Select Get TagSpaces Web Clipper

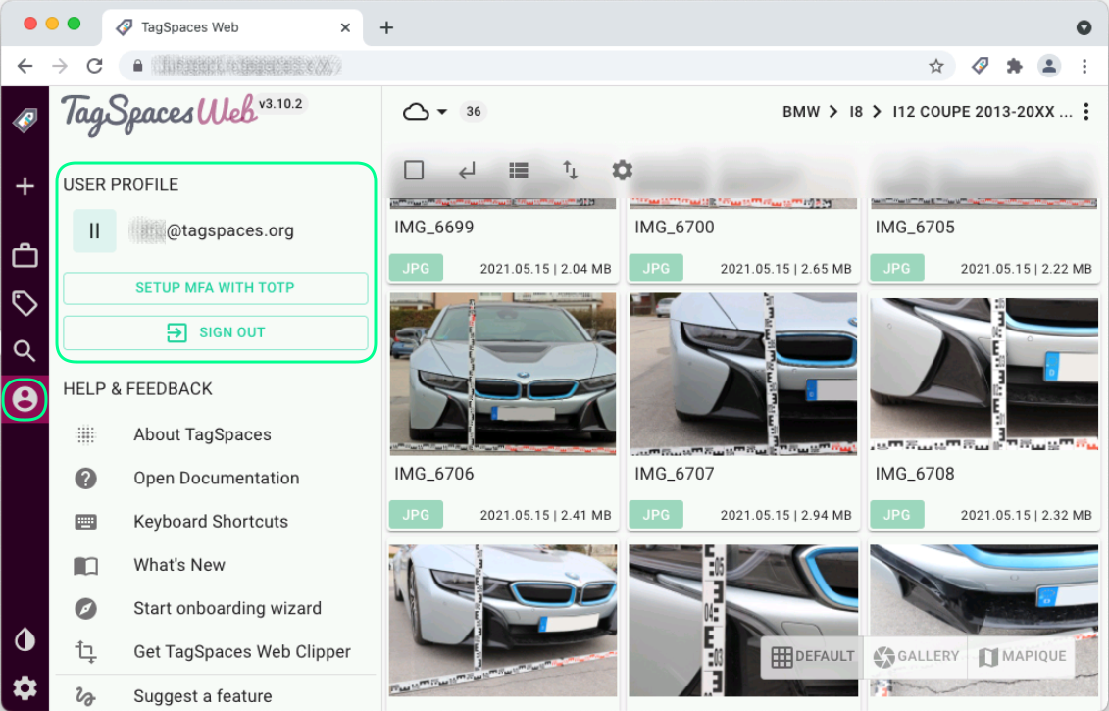tap(242, 651)
